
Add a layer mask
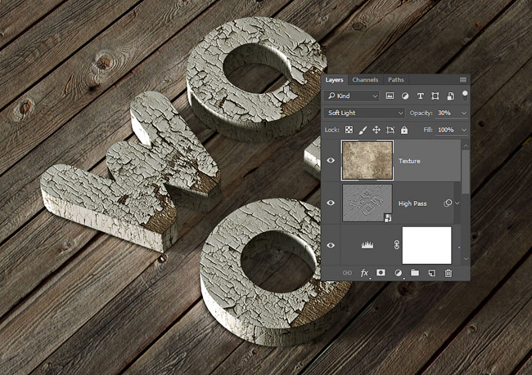pyautogui.click(x=381, y=273)
